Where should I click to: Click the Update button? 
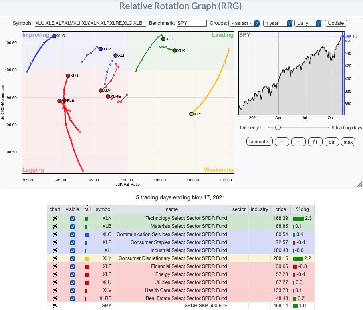click(x=336, y=23)
